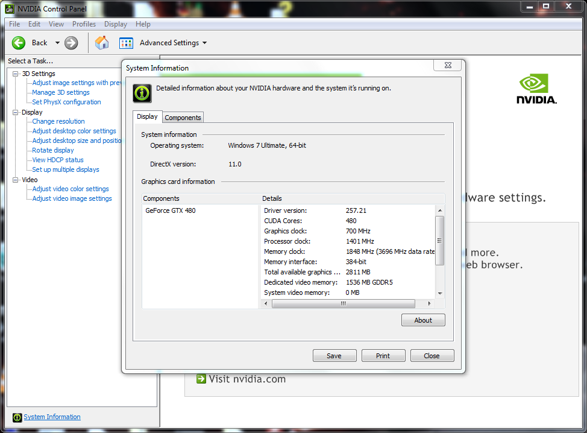Screen dimensions: 587x433
Task: Click the System Information icon at bottom-left
Action: coord(17,417)
